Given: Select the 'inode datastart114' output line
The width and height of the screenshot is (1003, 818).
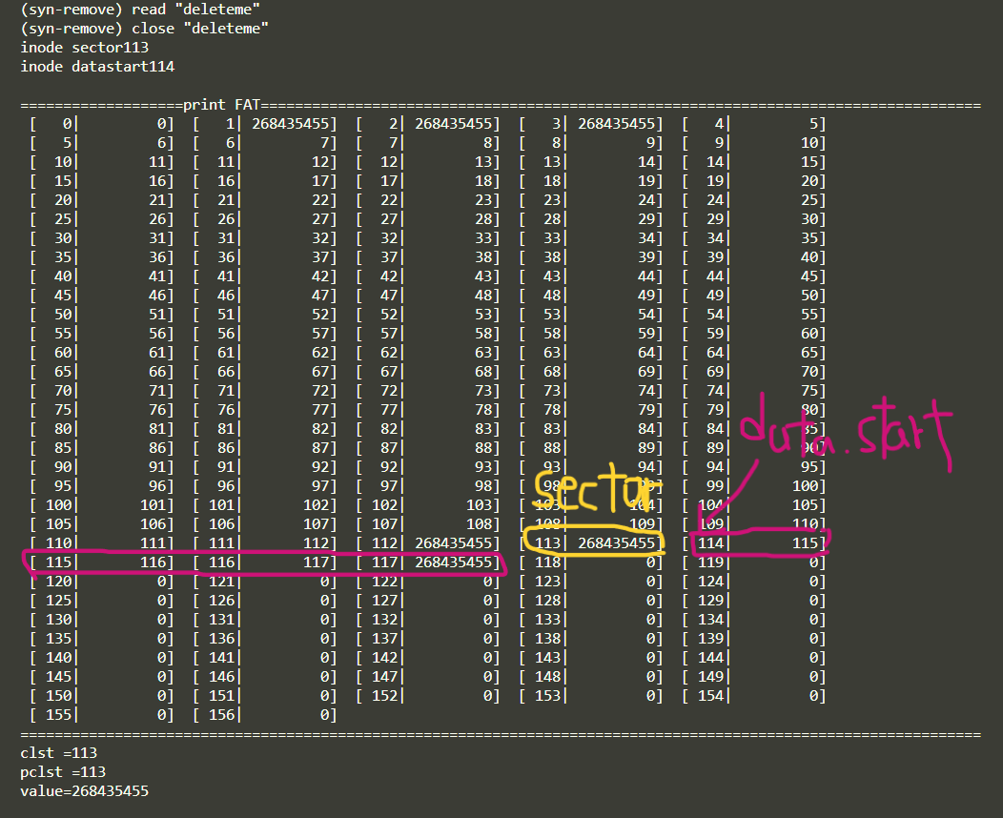Looking at the screenshot, I should pos(97,66).
